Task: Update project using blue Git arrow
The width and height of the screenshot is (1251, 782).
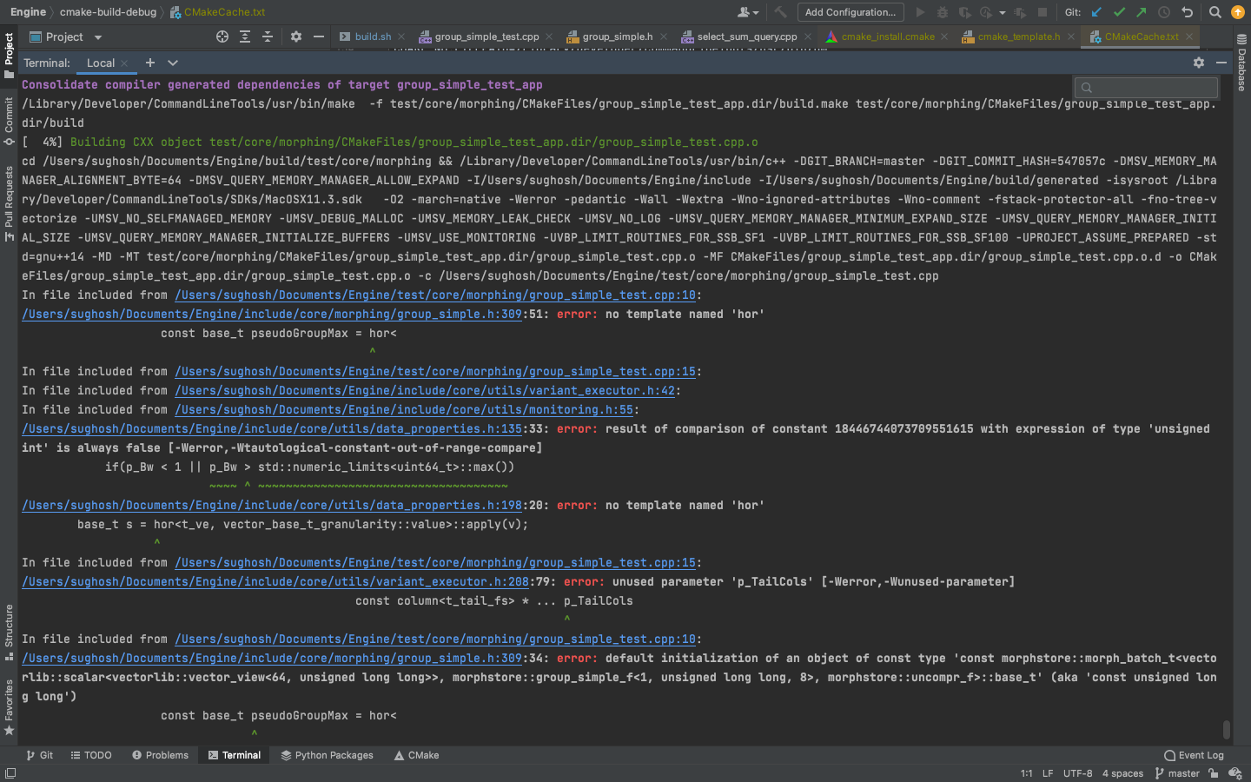Action: pyautogui.click(x=1097, y=12)
